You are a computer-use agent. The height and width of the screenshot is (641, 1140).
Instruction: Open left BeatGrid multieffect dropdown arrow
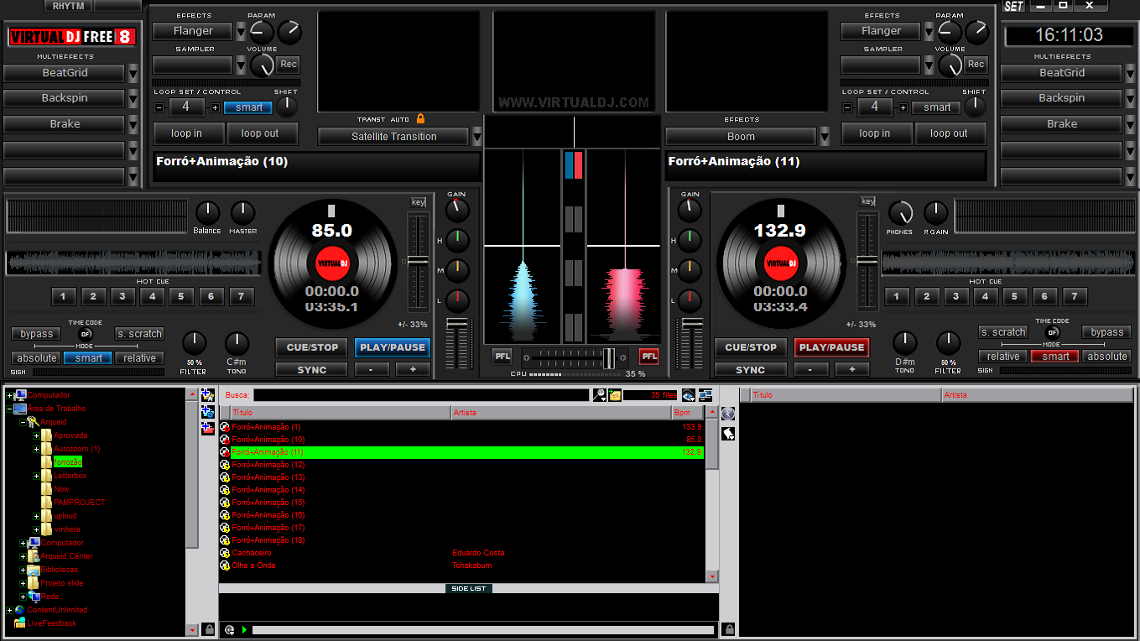click(133, 73)
